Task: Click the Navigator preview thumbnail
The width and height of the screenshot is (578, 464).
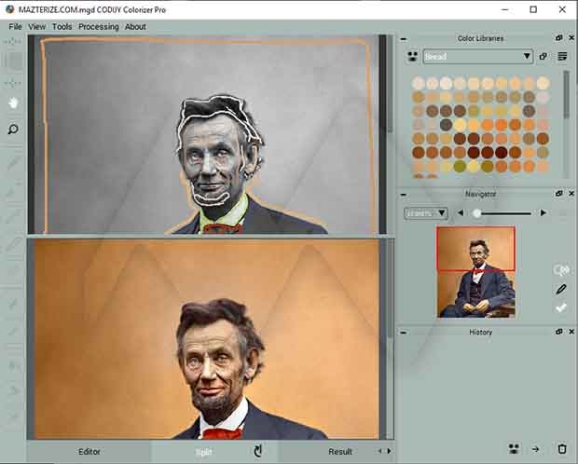Action: pos(475,272)
